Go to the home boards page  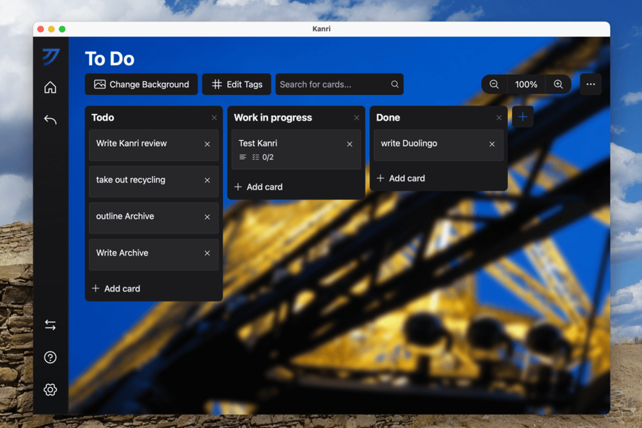pyautogui.click(x=50, y=87)
